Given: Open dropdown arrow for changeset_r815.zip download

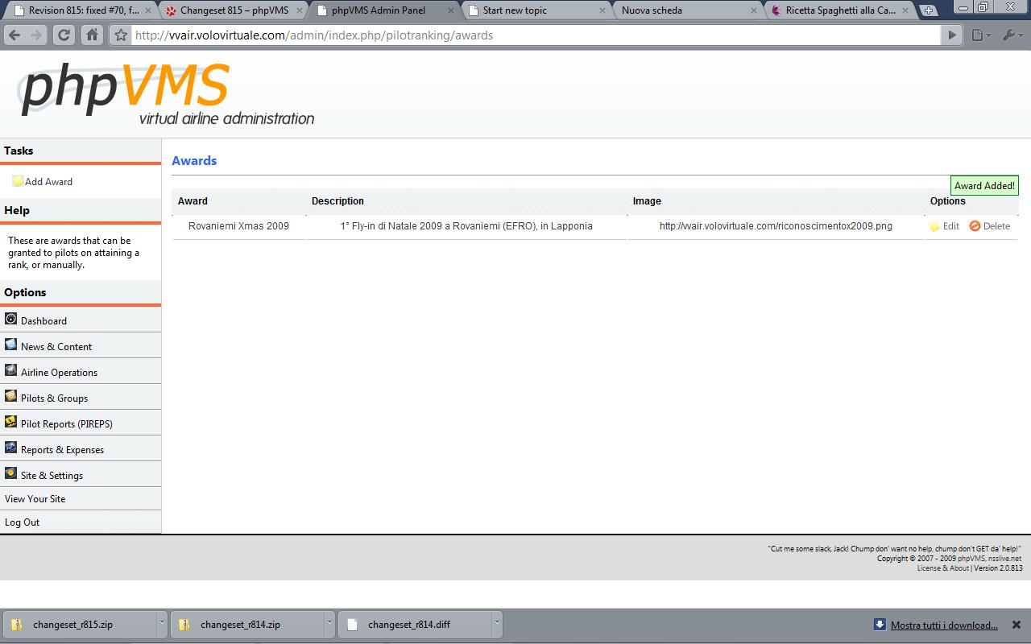Looking at the screenshot, I should pos(162,623).
